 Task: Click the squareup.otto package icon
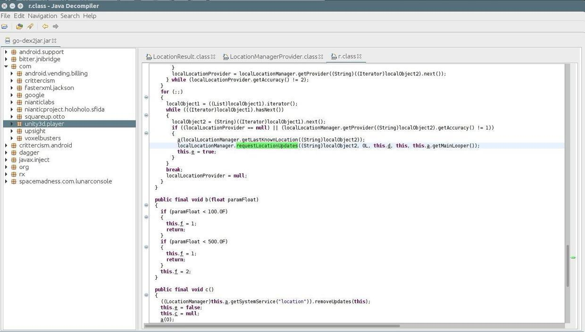click(19, 116)
